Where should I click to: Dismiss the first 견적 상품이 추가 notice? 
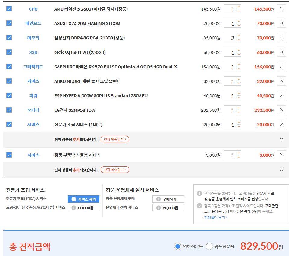coord(281,139)
